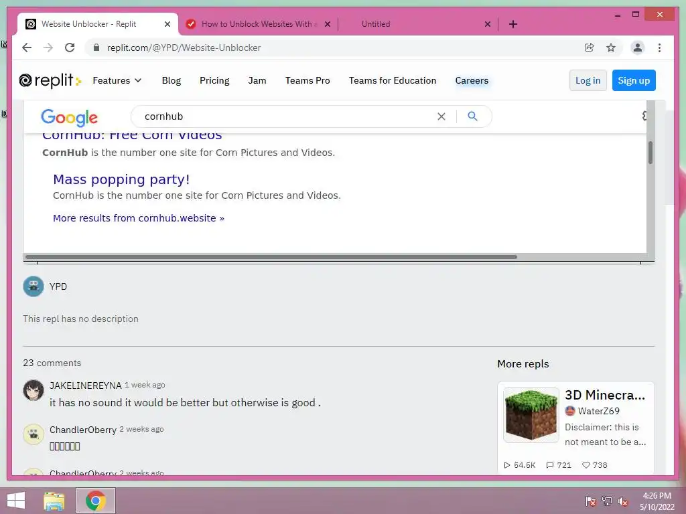Click the comments icon showing 721
Viewport: 686px width, 514px height.
pyautogui.click(x=550, y=465)
